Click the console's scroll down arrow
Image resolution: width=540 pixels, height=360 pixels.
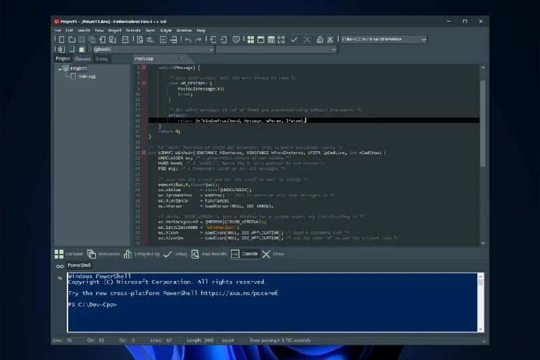(481, 329)
